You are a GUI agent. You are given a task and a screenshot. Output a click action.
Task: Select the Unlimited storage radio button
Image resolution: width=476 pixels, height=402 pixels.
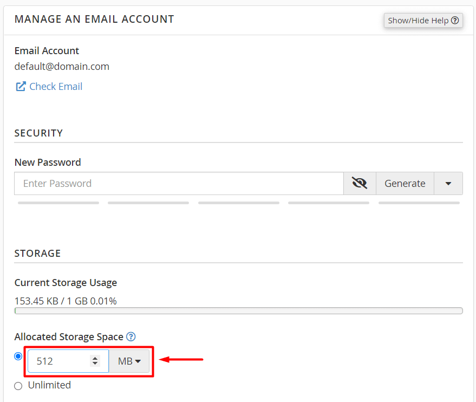[x=18, y=386]
